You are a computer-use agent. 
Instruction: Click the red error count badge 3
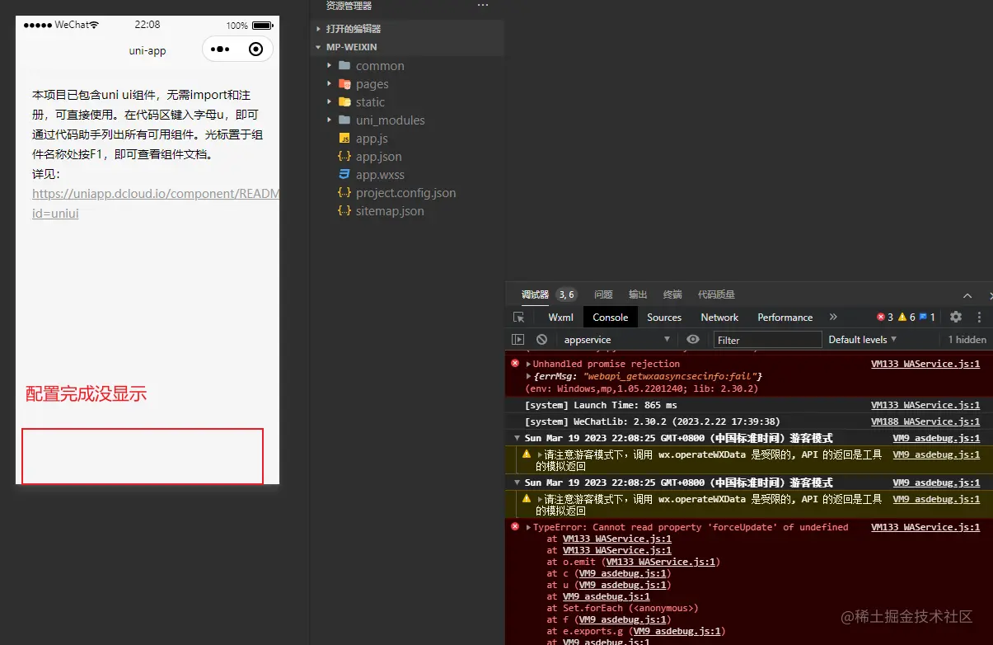(885, 317)
